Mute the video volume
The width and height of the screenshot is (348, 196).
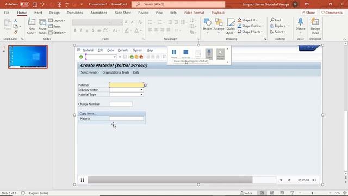[314, 180]
